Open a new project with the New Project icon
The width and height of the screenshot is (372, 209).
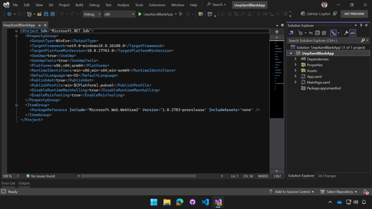30,14
